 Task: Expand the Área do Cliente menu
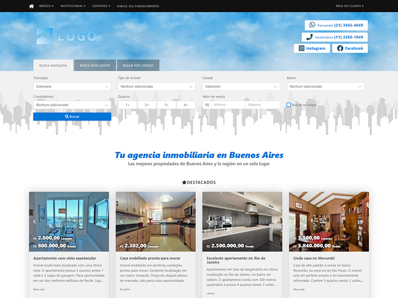(x=350, y=6)
